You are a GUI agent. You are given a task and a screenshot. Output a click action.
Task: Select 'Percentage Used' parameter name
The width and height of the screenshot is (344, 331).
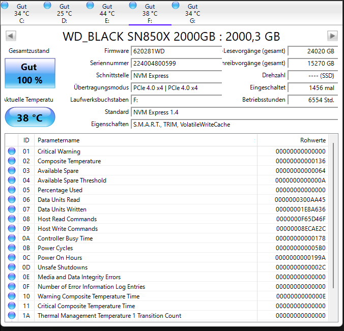[60, 190]
